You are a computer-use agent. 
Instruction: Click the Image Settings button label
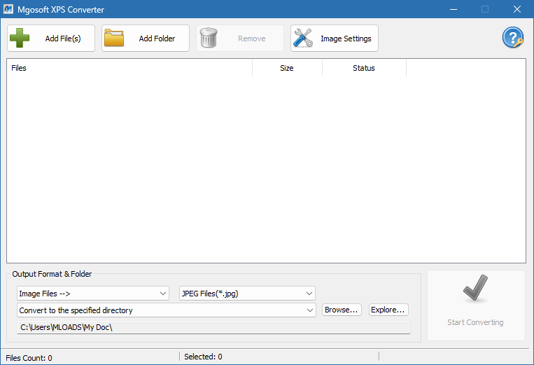(x=346, y=39)
